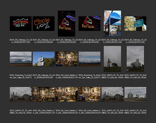
Task: Click the Corta Madera filename ending 0241.CR
Action: point(44,112)
